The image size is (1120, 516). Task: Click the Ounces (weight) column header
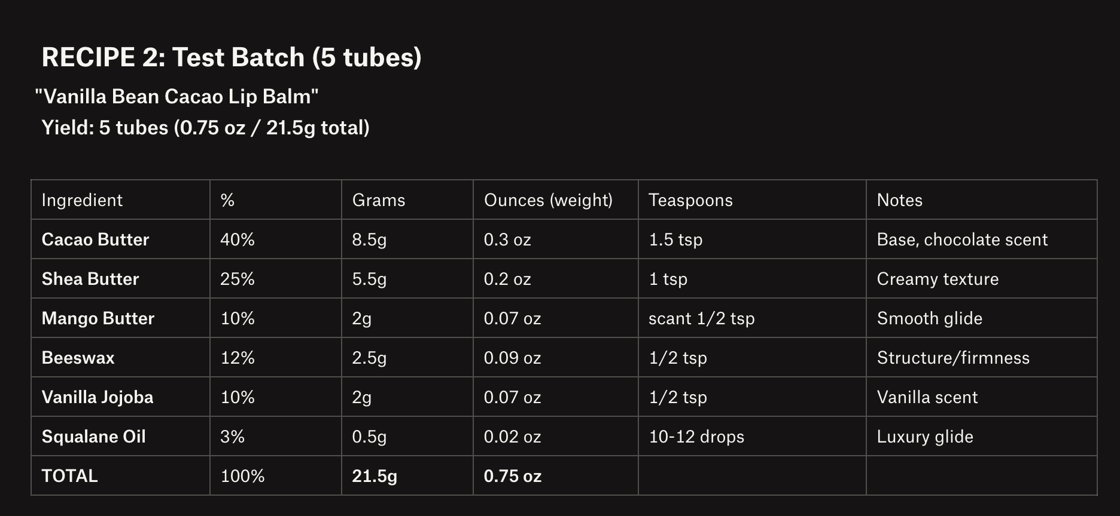(x=548, y=200)
